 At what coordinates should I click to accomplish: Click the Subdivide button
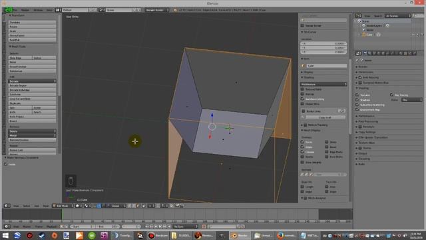click(33, 95)
